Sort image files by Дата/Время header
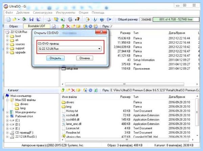The height and width of the screenshot is (151, 203). point(177,33)
